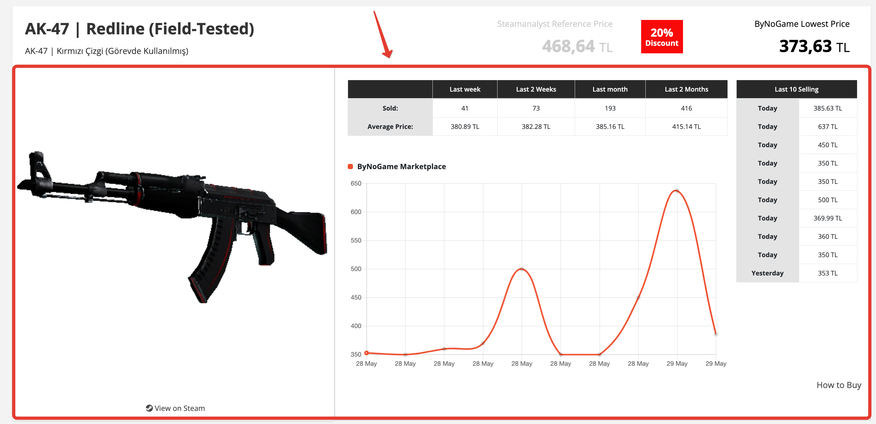Open the View on Steam link
Viewport: 876px width, 424px height.
[x=175, y=408]
